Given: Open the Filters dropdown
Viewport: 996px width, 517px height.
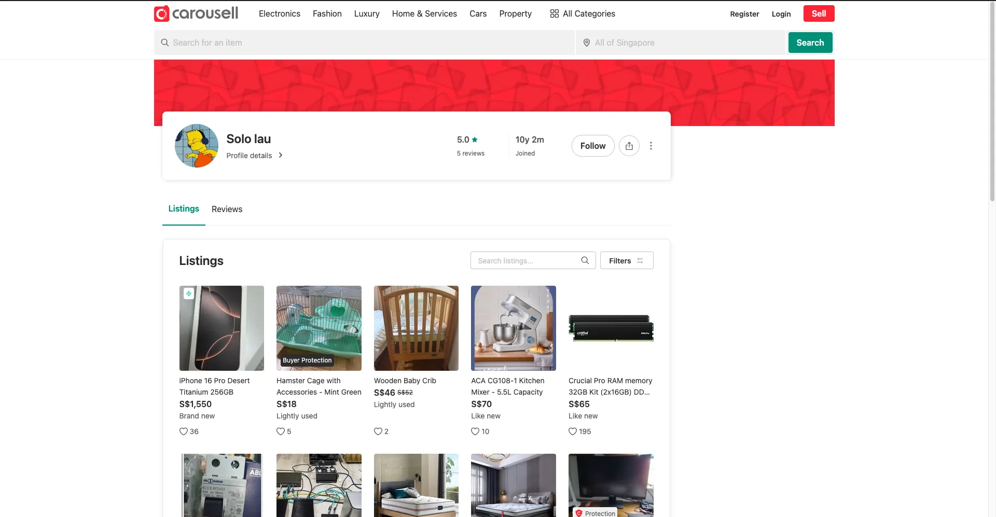Looking at the screenshot, I should pyautogui.click(x=627, y=260).
